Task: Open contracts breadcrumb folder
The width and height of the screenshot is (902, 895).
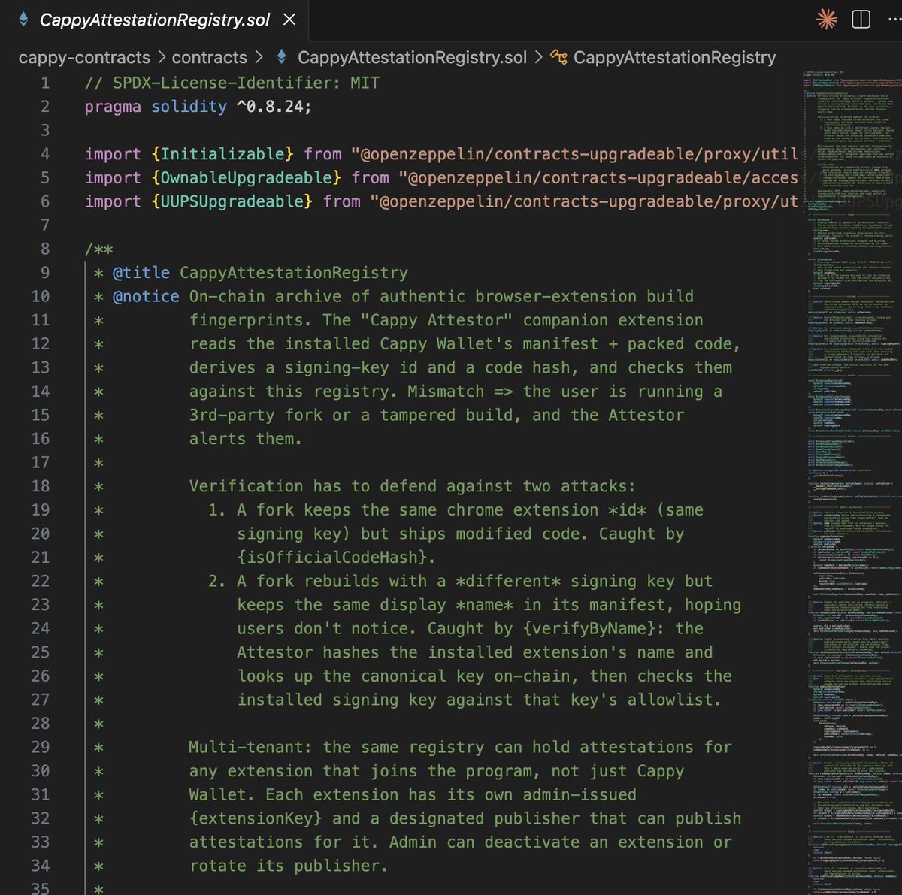Action: pos(210,58)
